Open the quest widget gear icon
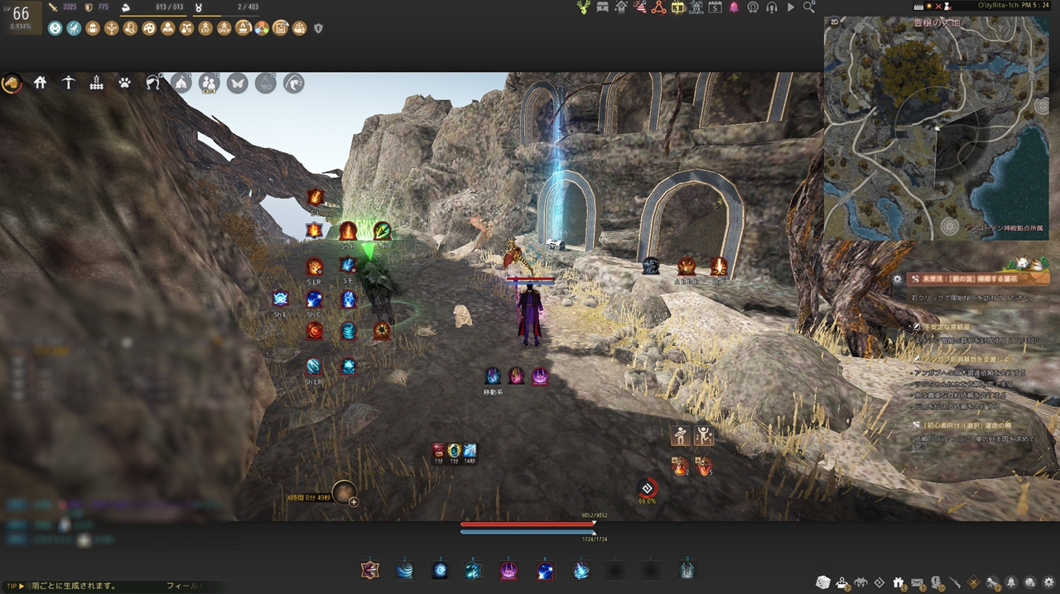The height and width of the screenshot is (594, 1060). [897, 280]
